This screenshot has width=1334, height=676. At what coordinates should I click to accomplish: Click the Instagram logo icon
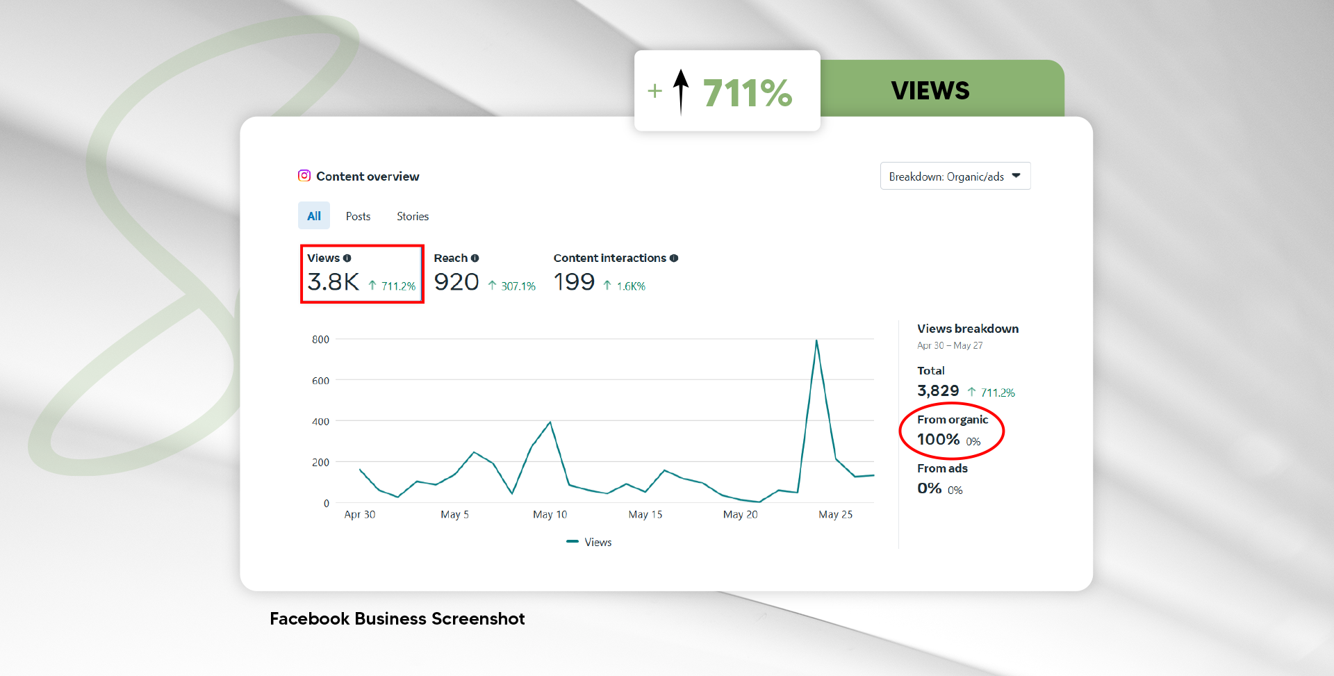[x=304, y=176]
